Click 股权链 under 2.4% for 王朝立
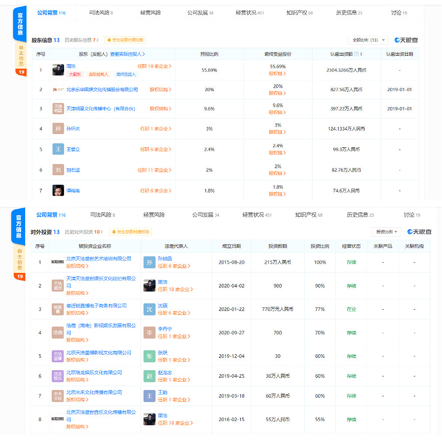This screenshot has height=441, width=442. (x=278, y=153)
